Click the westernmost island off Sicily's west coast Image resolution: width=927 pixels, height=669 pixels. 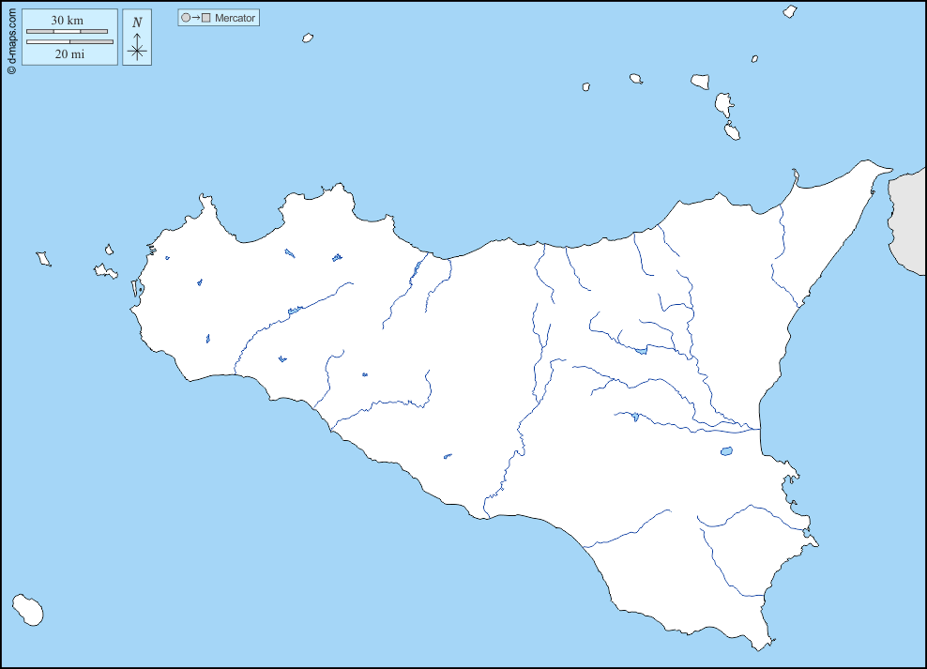[42, 258]
